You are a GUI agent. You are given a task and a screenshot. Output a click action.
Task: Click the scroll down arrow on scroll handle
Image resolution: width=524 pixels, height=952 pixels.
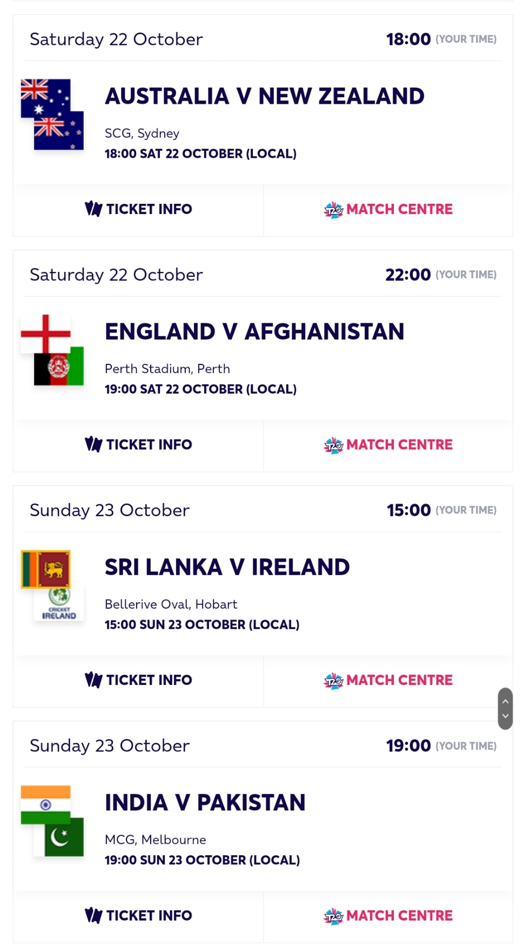click(x=506, y=716)
